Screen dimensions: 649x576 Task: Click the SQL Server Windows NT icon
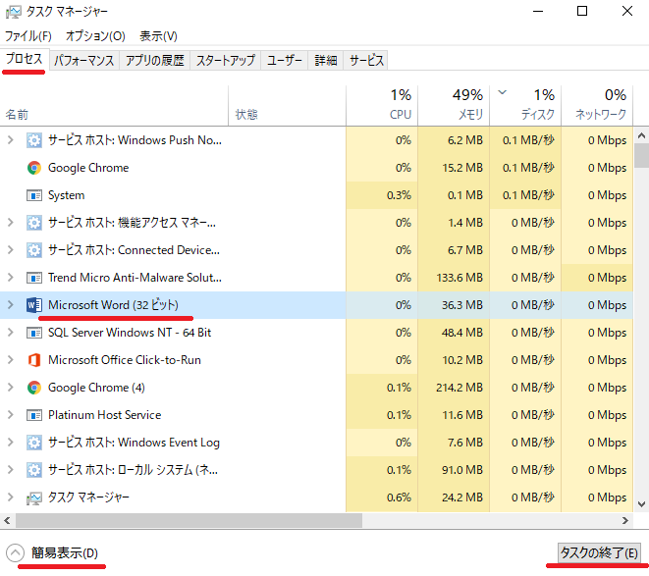[34, 333]
